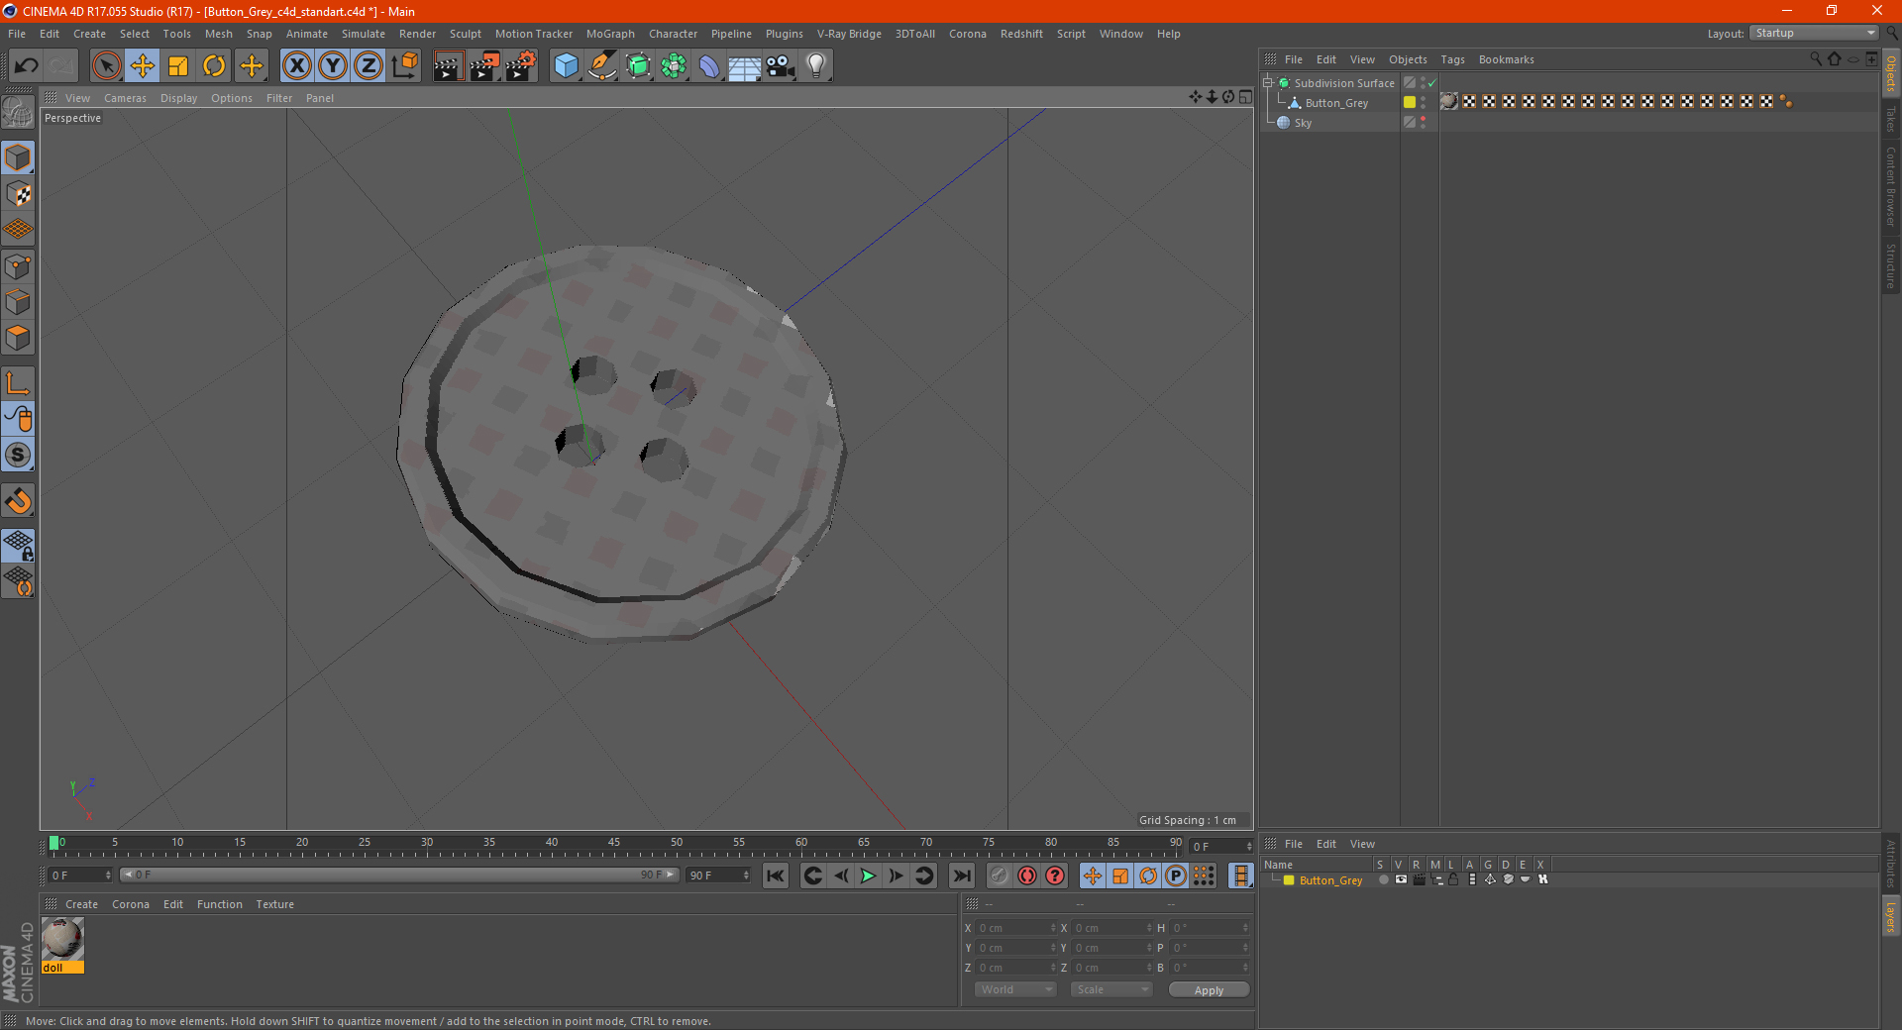Switch to Polygons mode
This screenshot has width=1902, height=1030.
click(x=18, y=338)
